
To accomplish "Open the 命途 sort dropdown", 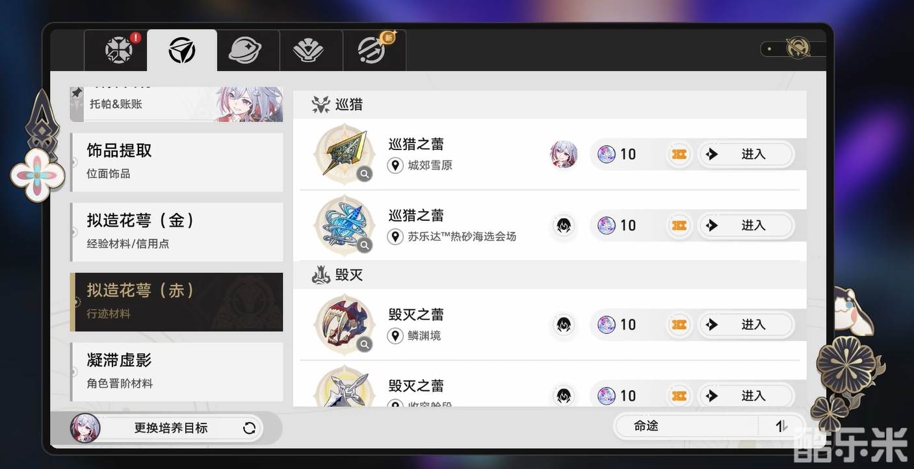I will pyautogui.click(x=686, y=426).
